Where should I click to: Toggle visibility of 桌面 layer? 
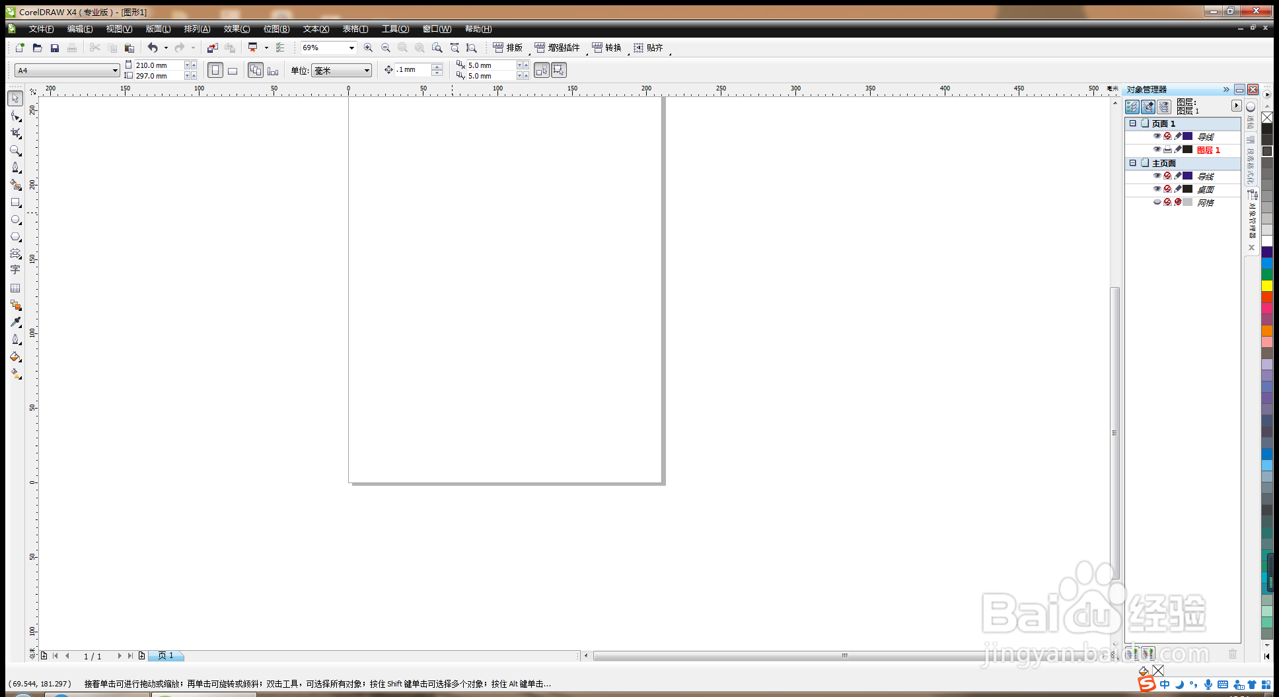point(1157,189)
